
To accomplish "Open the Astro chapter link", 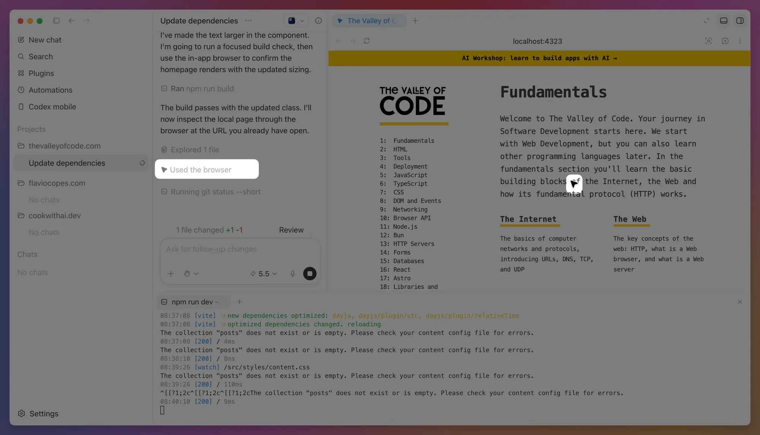I will tap(402, 278).
